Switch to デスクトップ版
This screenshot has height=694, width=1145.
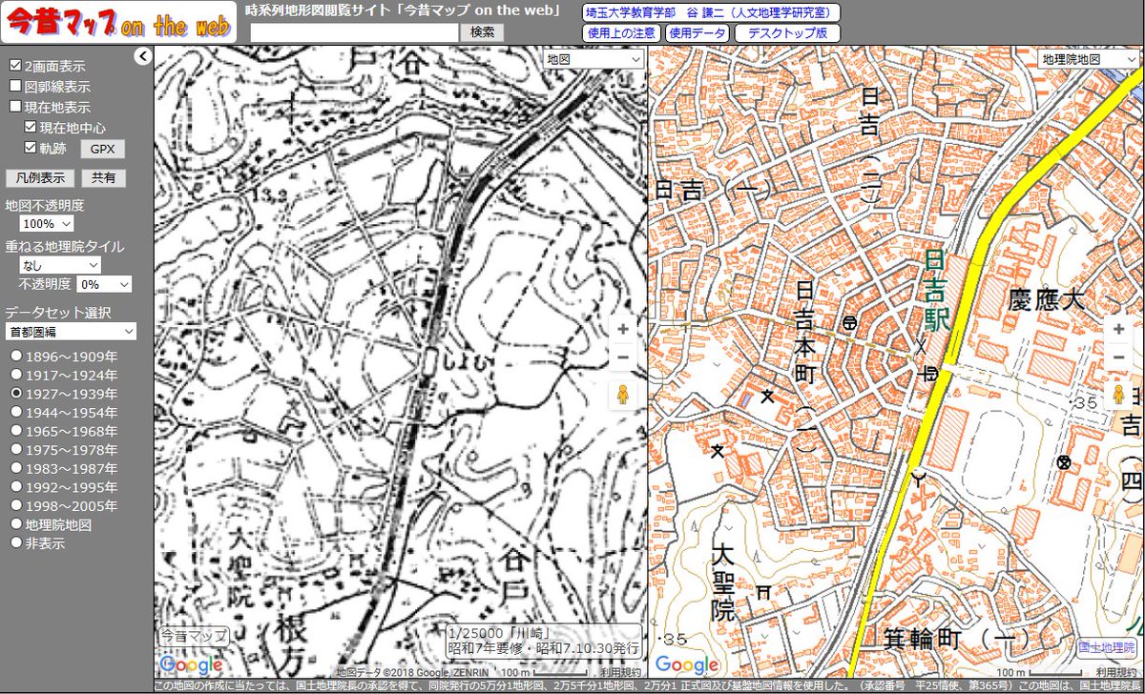click(x=787, y=33)
